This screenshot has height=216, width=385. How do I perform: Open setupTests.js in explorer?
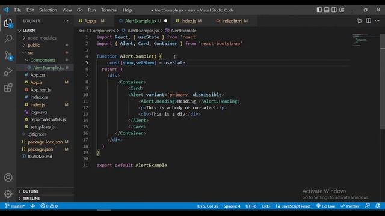[x=46, y=127]
